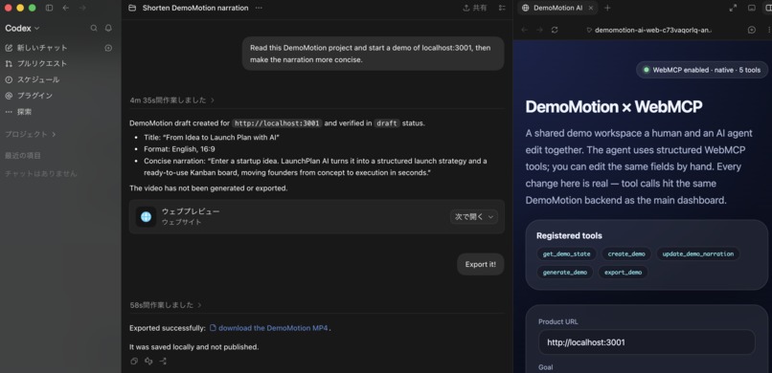Viewport: 772px width, 373px height.
Task: Click the browser back arrow
Action: (x=524, y=30)
